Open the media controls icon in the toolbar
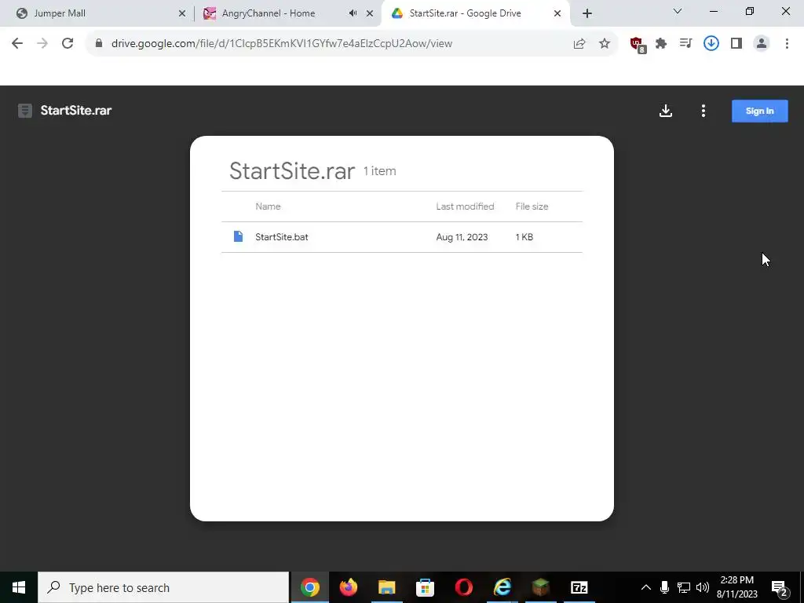This screenshot has width=804, height=603. pos(685,44)
